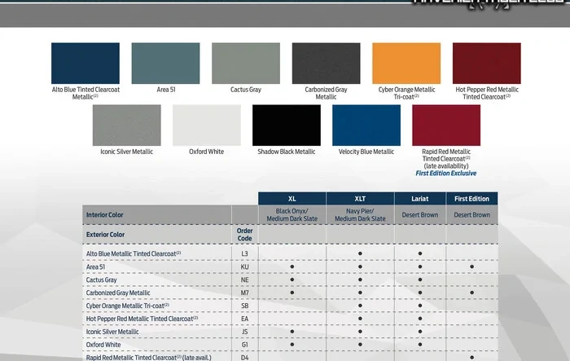Click 'Desert Brown' under First Edition
The image size is (570, 361).
tap(471, 214)
